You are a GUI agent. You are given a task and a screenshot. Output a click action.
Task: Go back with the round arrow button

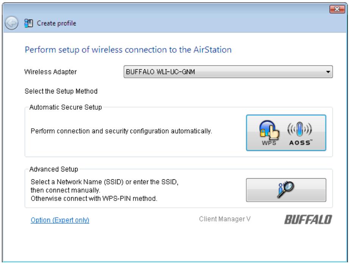click(12, 23)
